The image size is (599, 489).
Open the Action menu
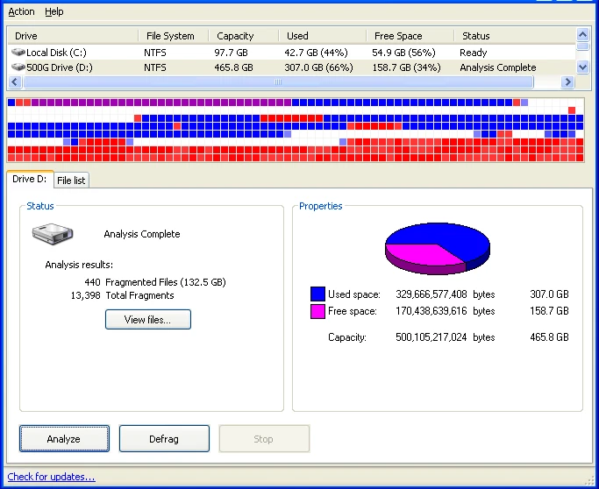21,12
